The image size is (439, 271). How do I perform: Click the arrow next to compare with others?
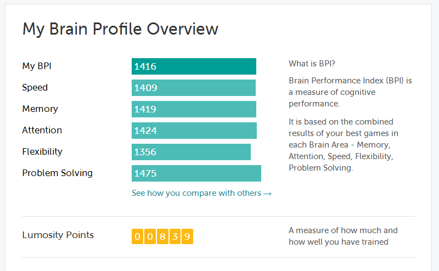tap(268, 194)
